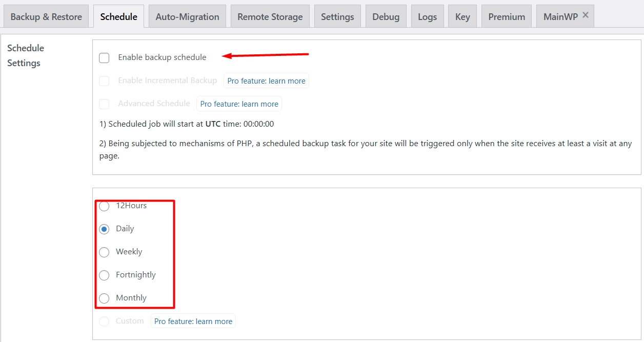Viewport: 644px width, 342px height.
Task: Enable the backup schedule checkbox
Action: (104, 58)
